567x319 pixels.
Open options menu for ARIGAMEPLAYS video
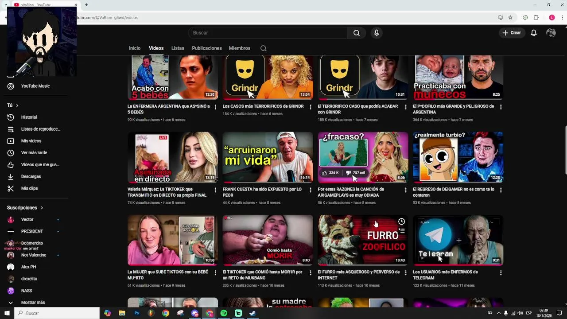click(x=406, y=190)
